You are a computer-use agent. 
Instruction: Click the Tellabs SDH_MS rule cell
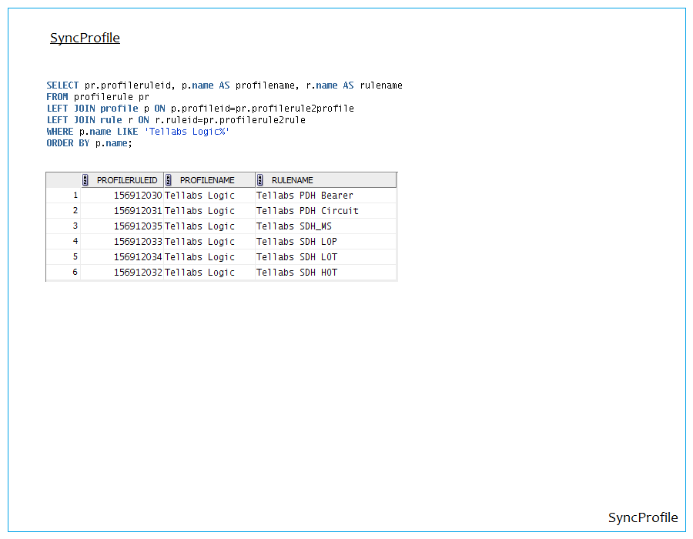click(293, 226)
